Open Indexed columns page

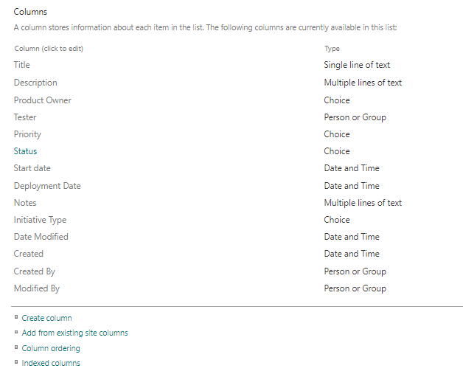click(x=51, y=363)
